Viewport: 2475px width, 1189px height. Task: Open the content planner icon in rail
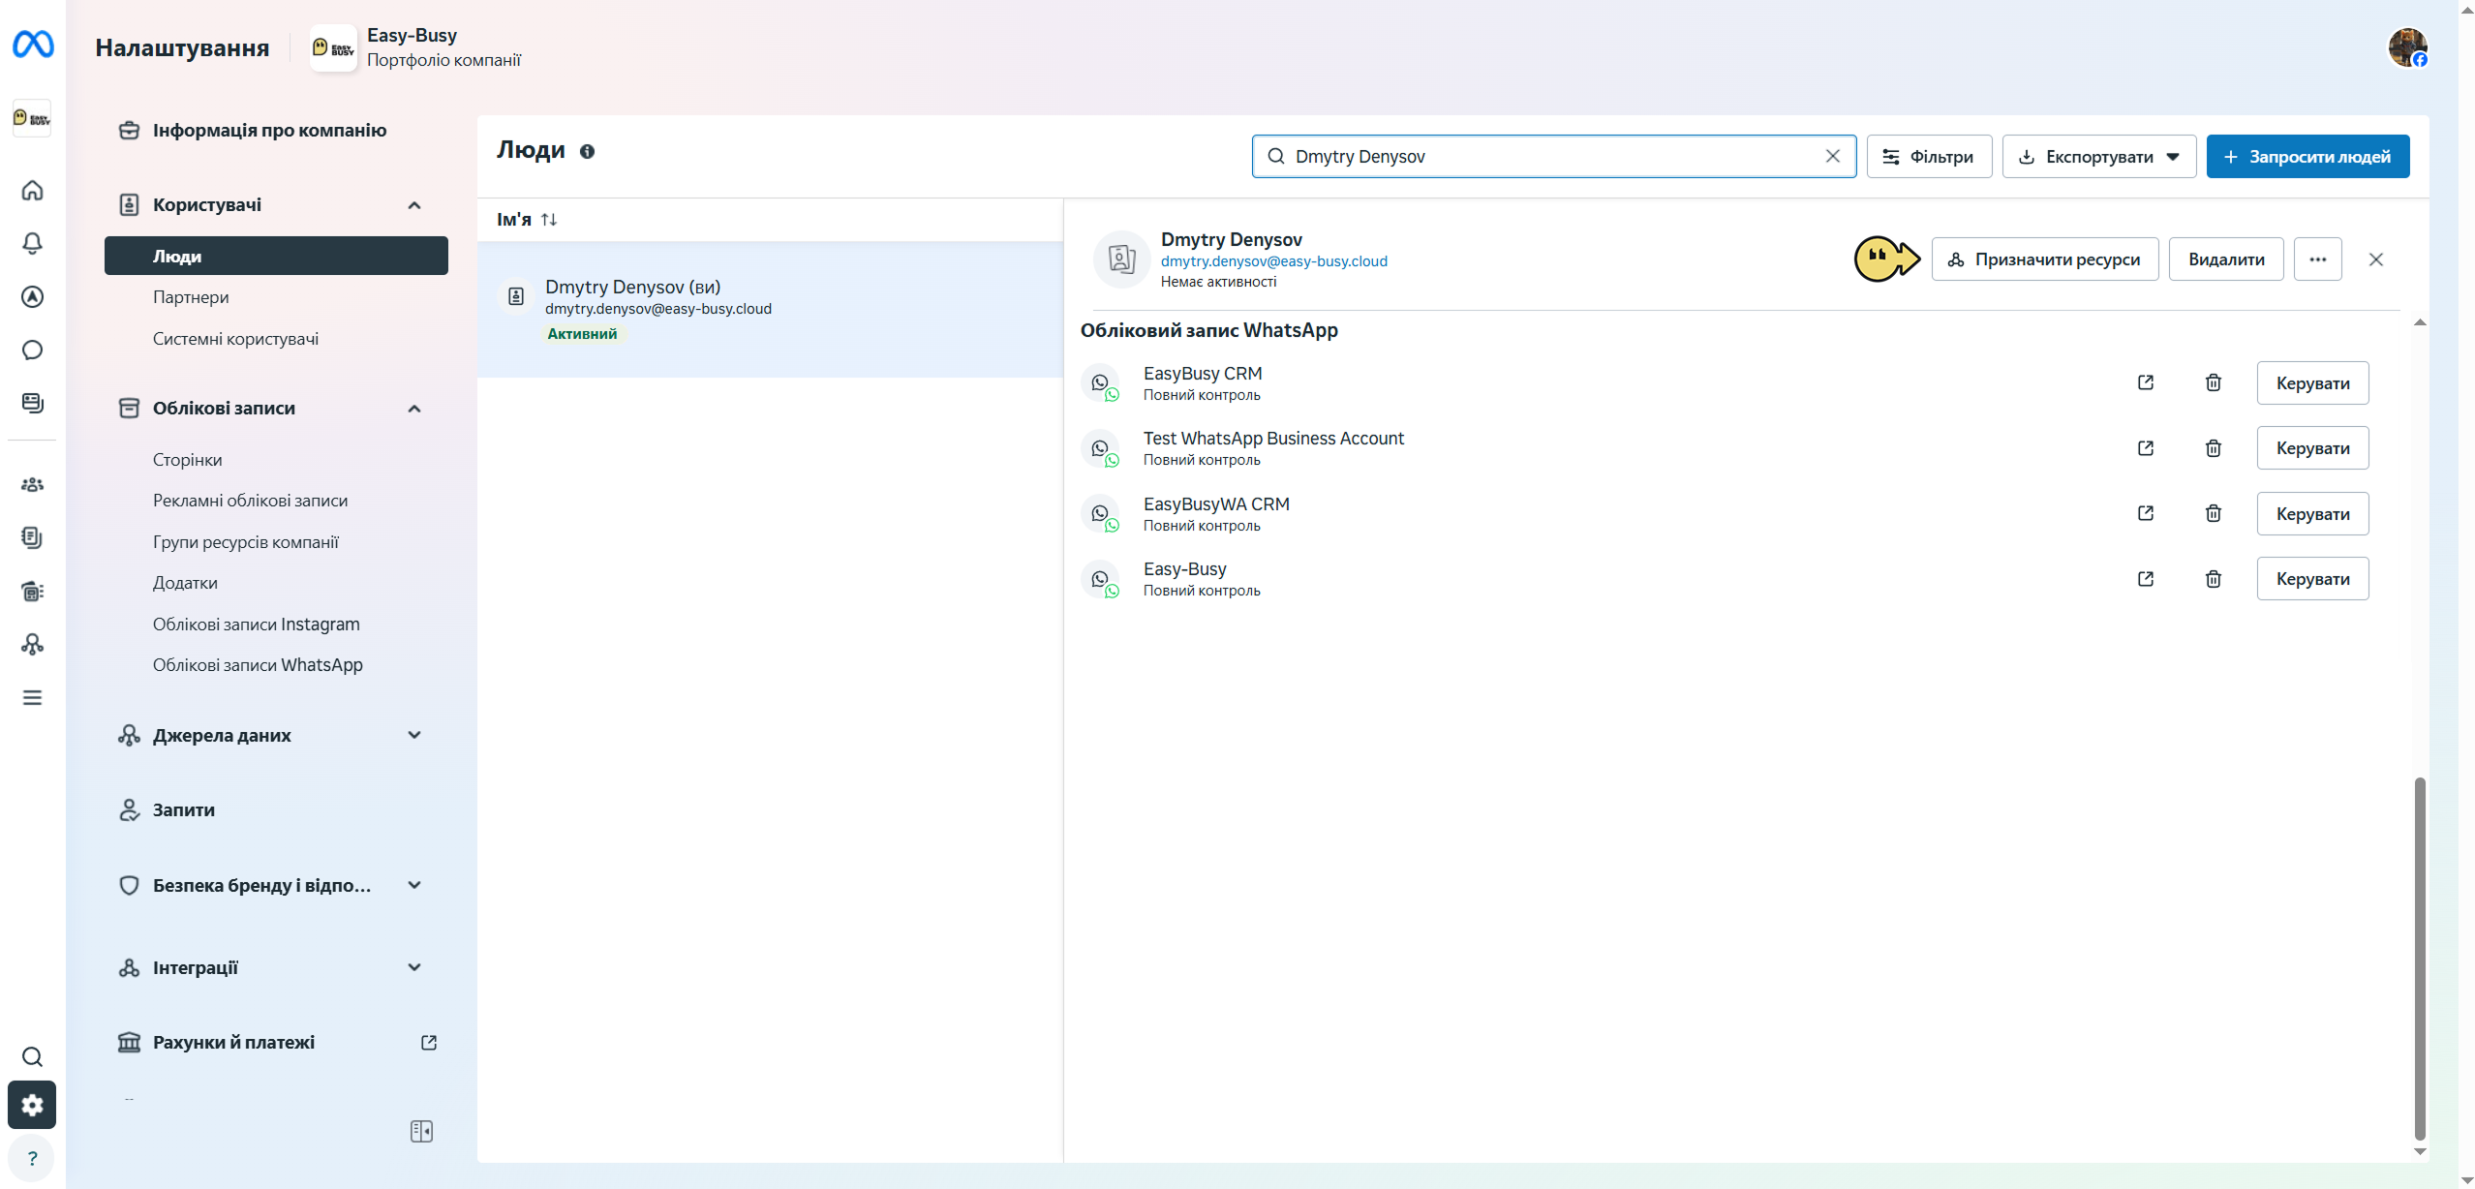tap(32, 403)
